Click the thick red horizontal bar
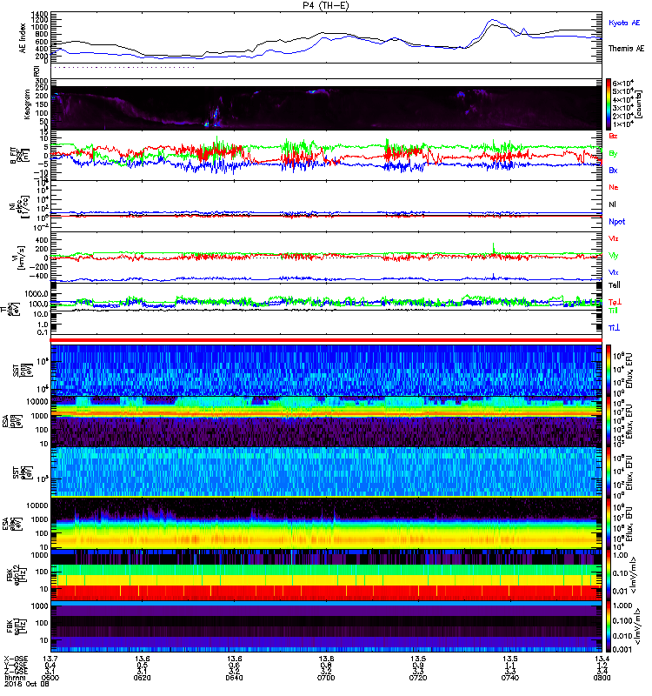This screenshot has width=652, height=696. (x=326, y=340)
